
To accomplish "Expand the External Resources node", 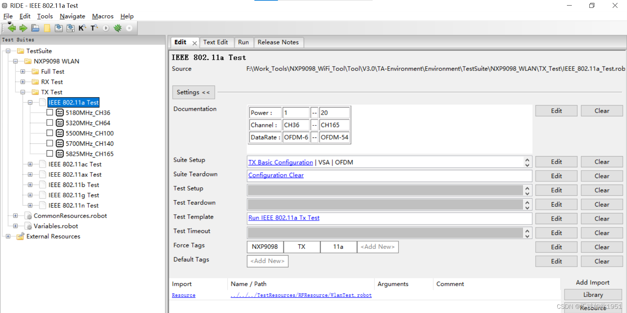I will coord(8,236).
